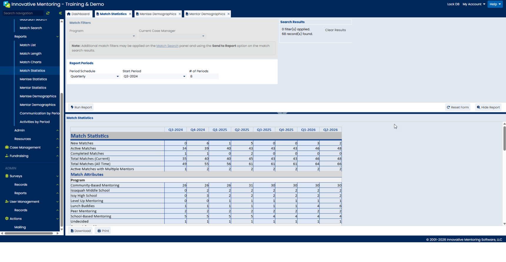Open the Help dropdown menu
The image size is (506, 262).
(495, 4)
